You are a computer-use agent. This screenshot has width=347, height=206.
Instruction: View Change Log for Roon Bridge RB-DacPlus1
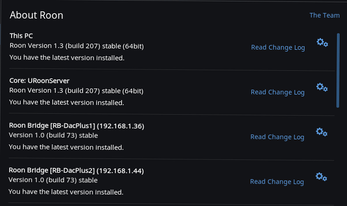tap(277, 137)
